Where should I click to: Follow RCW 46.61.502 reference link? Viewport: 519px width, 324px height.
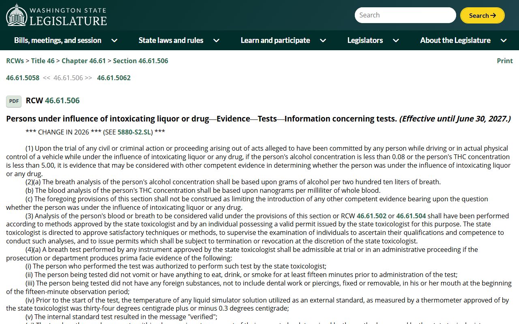click(x=371, y=216)
